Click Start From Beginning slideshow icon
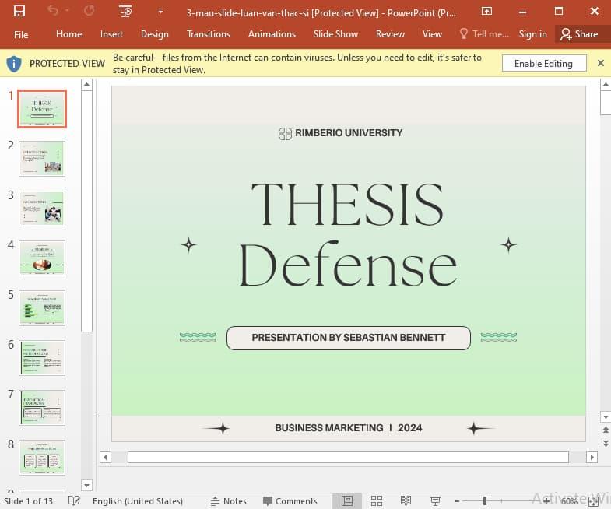Image resolution: width=611 pixels, height=509 pixels. [125, 11]
